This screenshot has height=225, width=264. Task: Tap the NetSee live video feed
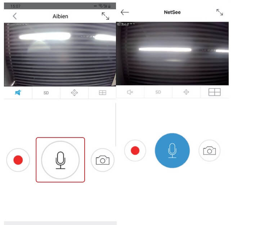173,54
